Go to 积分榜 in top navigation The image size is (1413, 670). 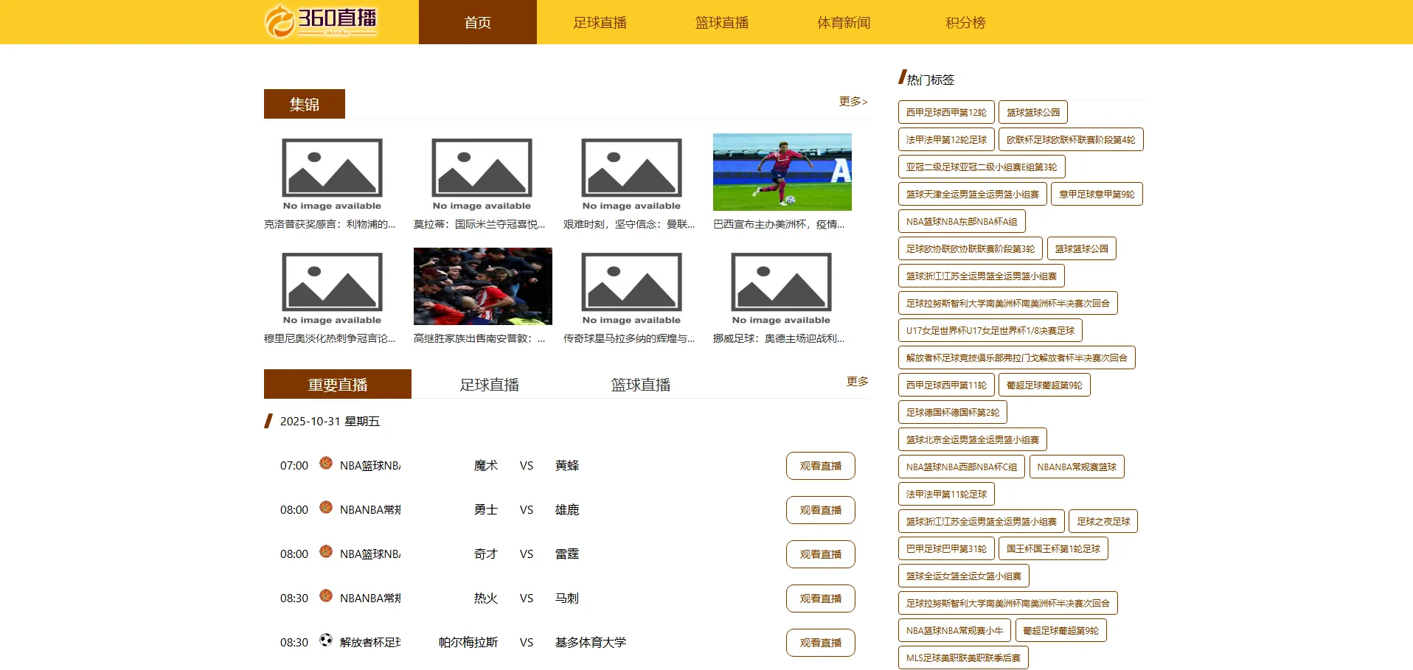(x=965, y=23)
